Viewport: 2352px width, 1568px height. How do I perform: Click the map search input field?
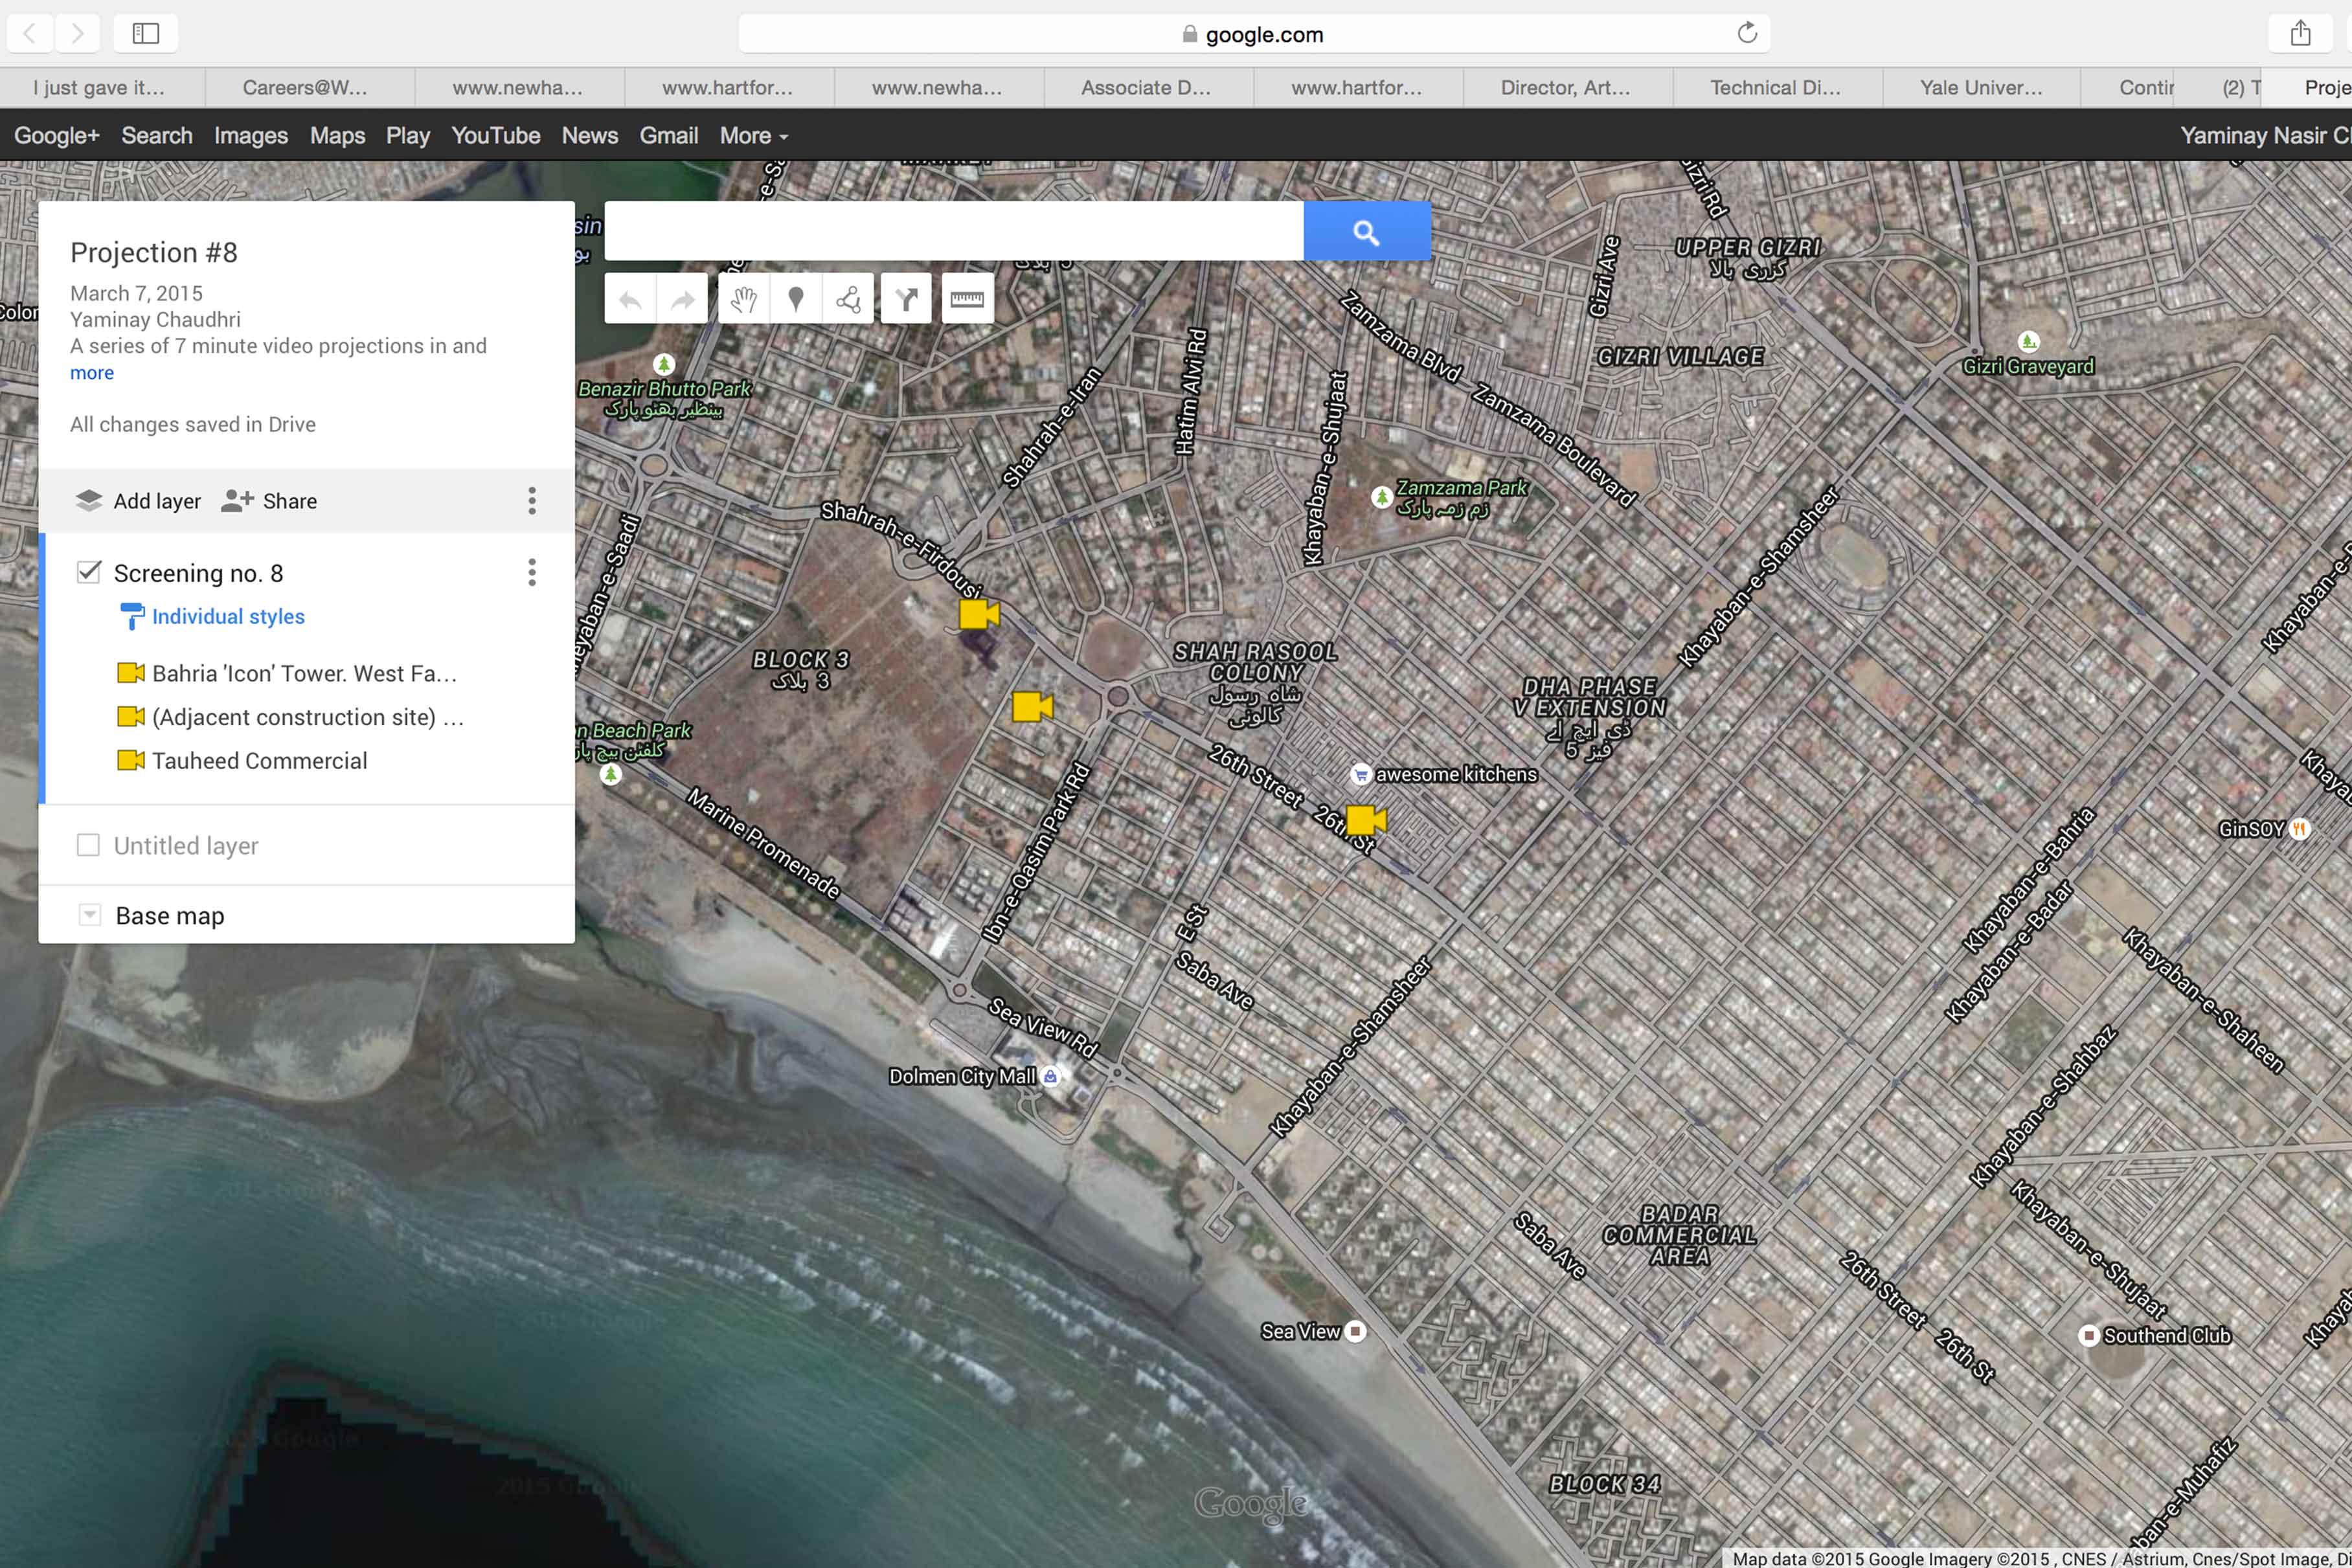[x=953, y=232]
